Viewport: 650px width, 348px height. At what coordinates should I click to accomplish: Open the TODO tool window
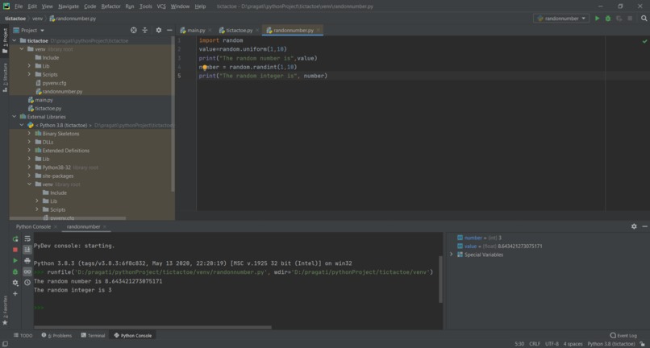23,336
